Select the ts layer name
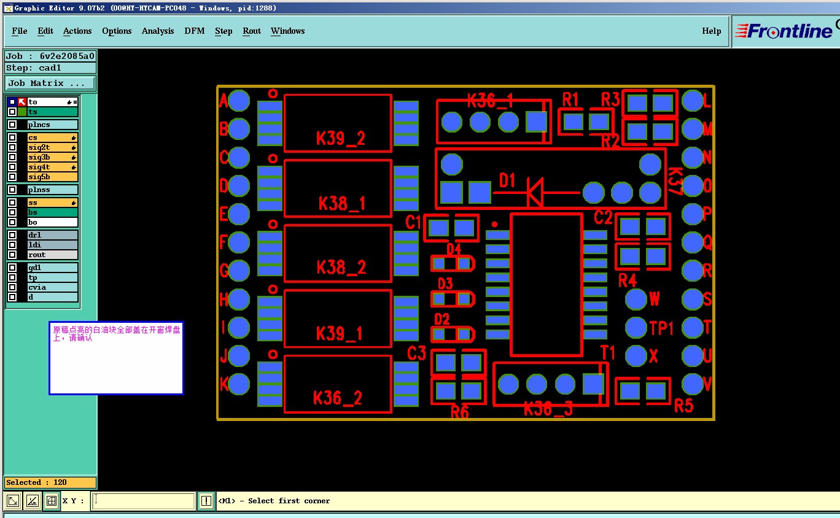Screen dimensions: 840x518 pos(52,112)
